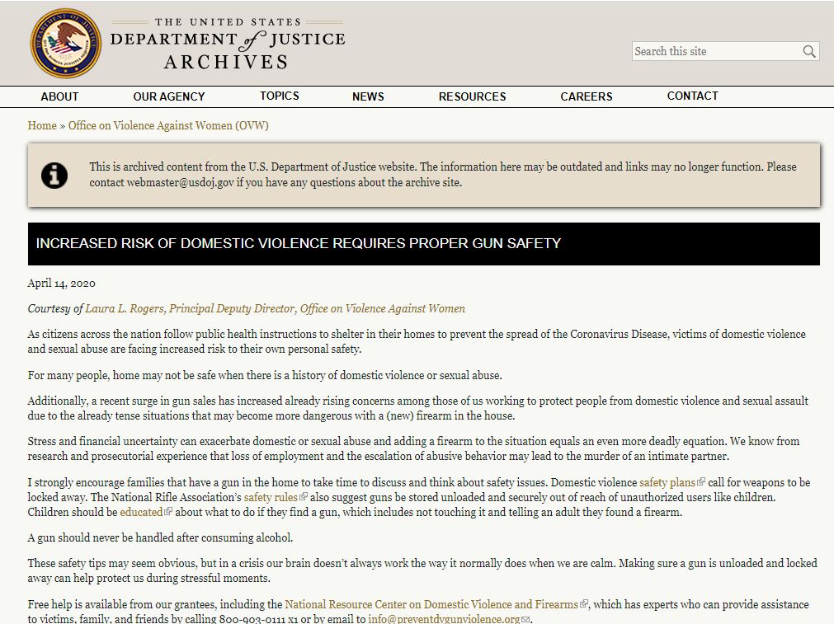Open the ABOUT menu
The width and height of the screenshot is (834, 624).
(59, 96)
